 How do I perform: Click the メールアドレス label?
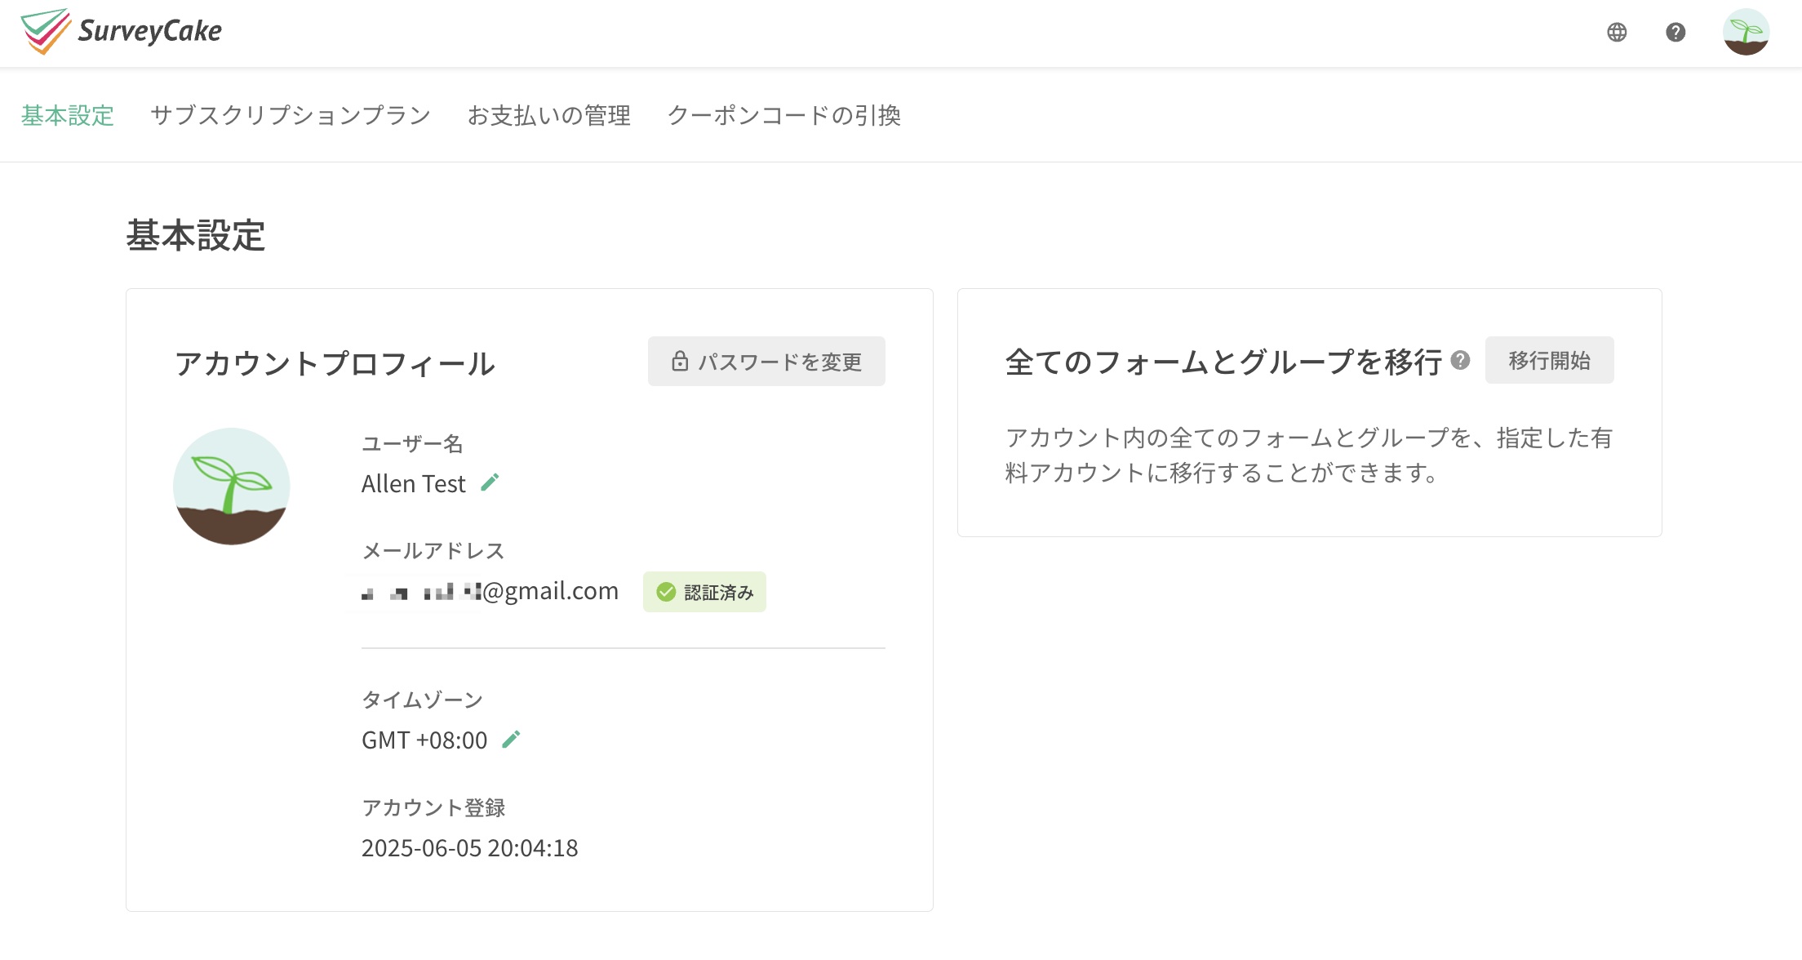click(x=433, y=551)
